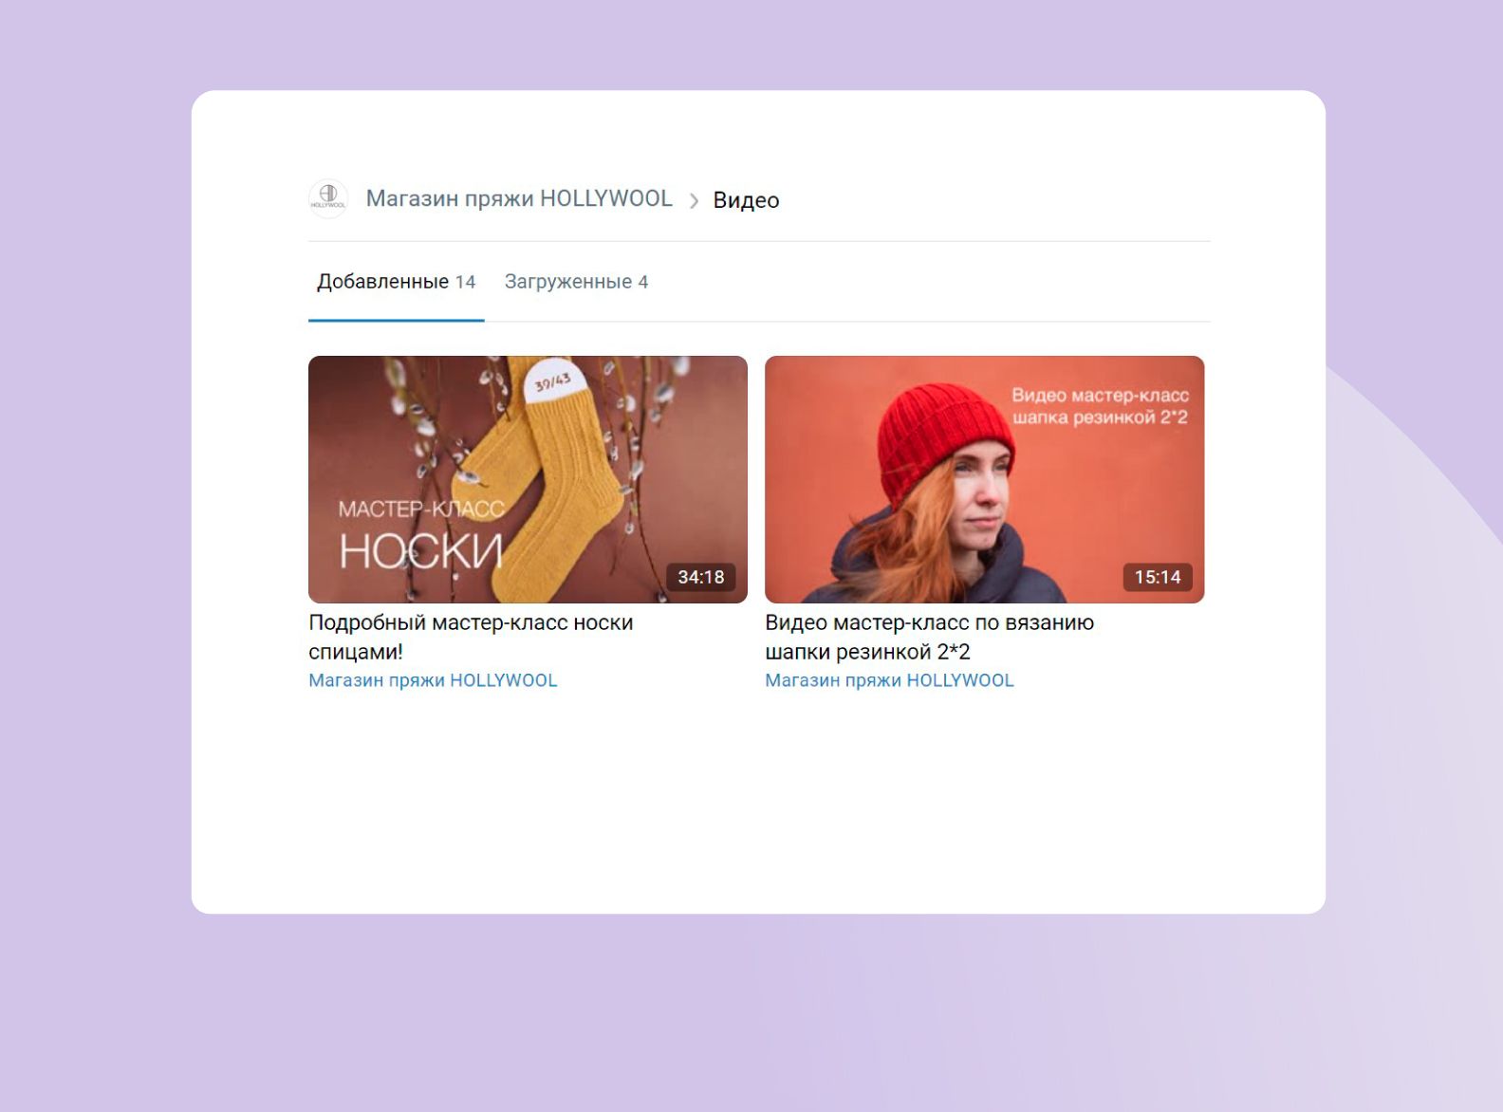Click the шапка резинкой 2*2 overlay text
Image resolution: width=1503 pixels, height=1112 pixels.
[x=1099, y=417]
